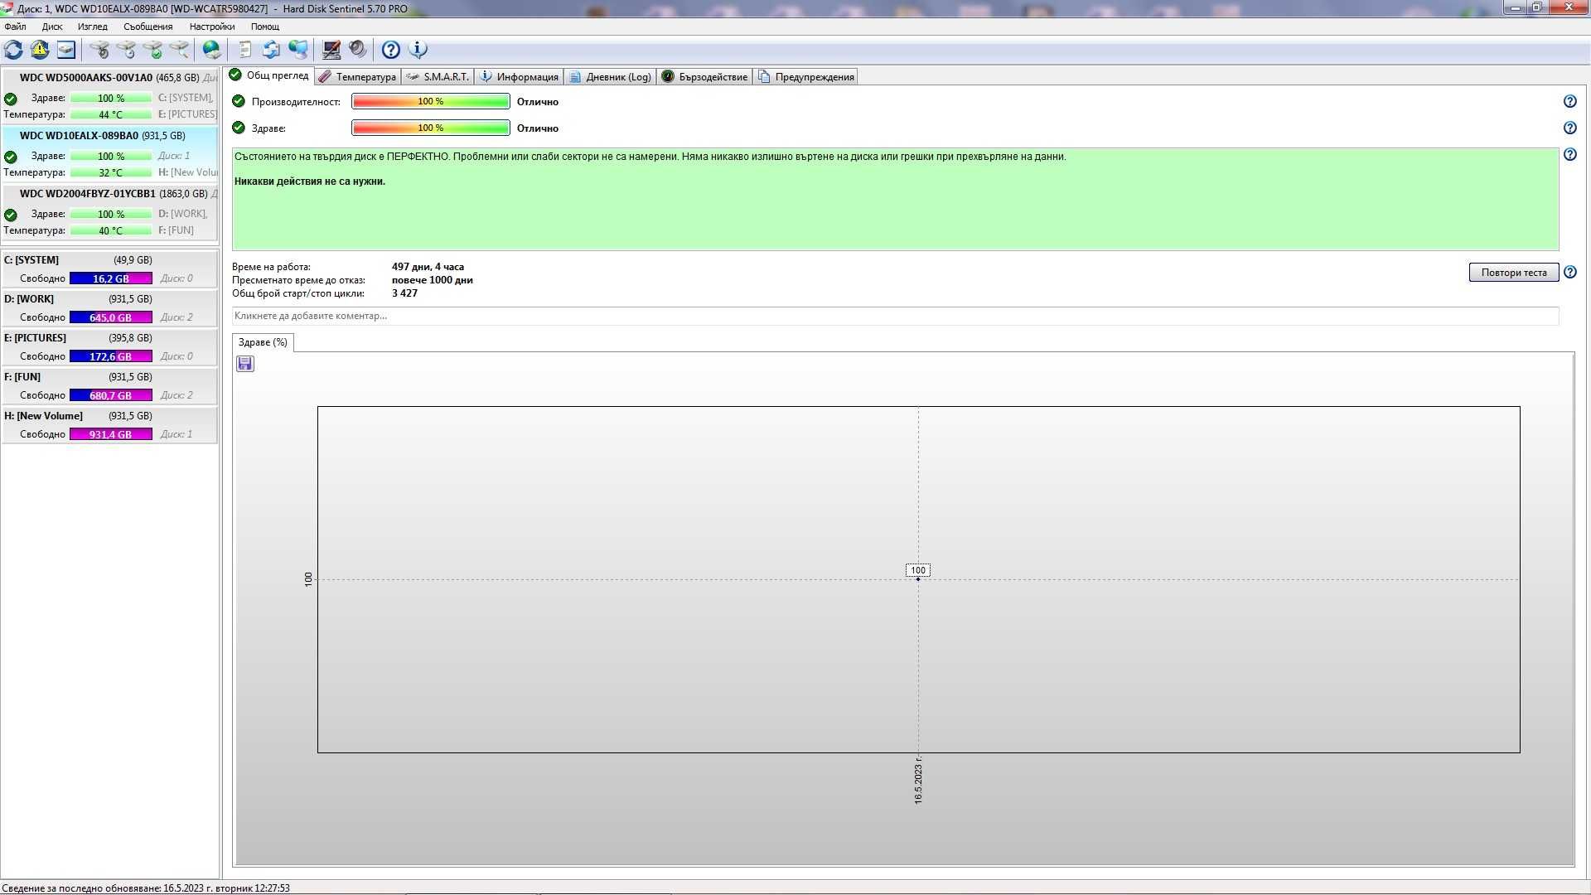
Task: Click the 680,7 GB free space bar
Action: click(111, 395)
